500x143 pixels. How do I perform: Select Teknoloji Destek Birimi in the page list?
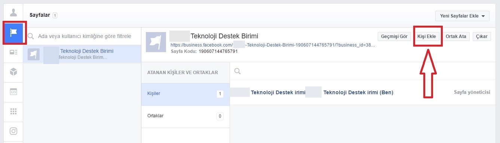point(82,54)
